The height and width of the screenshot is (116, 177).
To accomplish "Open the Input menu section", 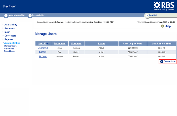I will [x=7, y=32].
